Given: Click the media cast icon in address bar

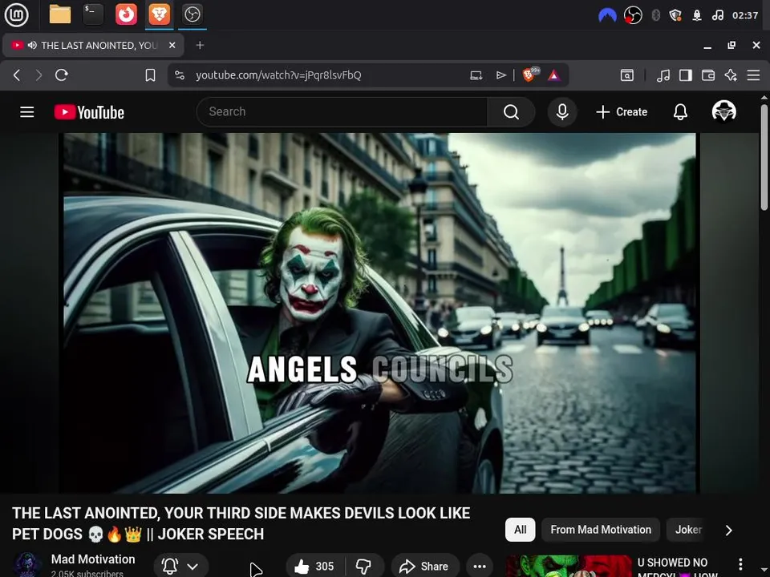Looking at the screenshot, I should [x=476, y=75].
